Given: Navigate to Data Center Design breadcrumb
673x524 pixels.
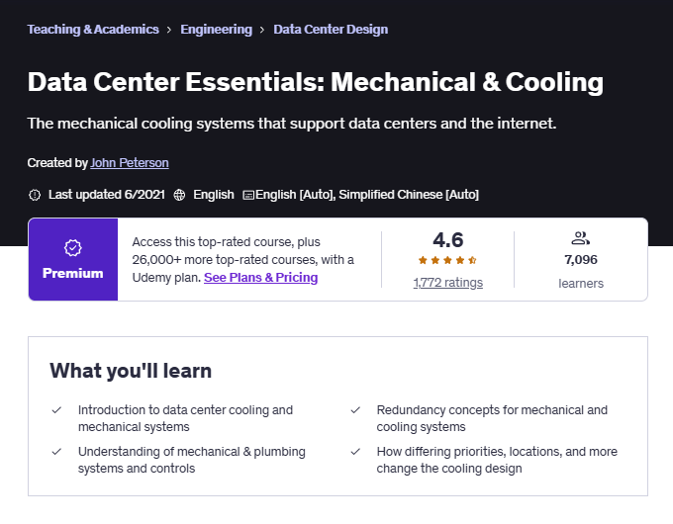Looking at the screenshot, I should point(331,30).
